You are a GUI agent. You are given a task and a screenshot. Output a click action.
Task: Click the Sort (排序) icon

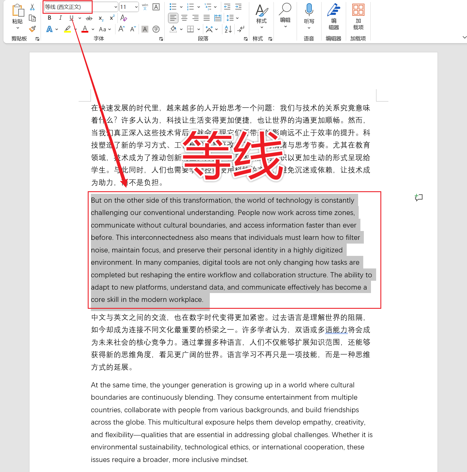pyautogui.click(x=228, y=29)
